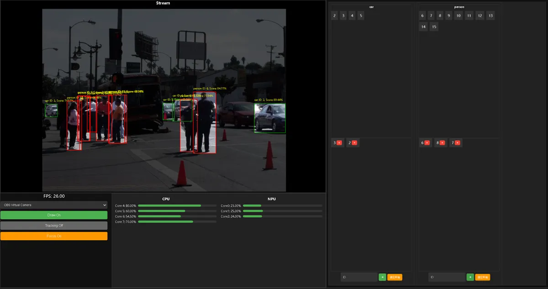Focus the car ID input field
Screen dimensions: 548x289
coord(359,277)
